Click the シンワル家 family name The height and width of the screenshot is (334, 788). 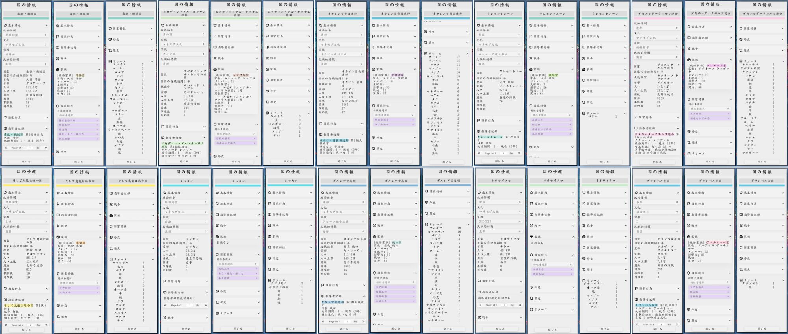pos(240,75)
